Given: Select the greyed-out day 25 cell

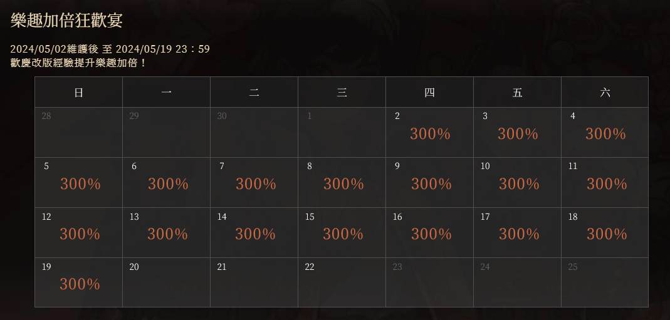Looking at the screenshot, I should [x=605, y=282].
